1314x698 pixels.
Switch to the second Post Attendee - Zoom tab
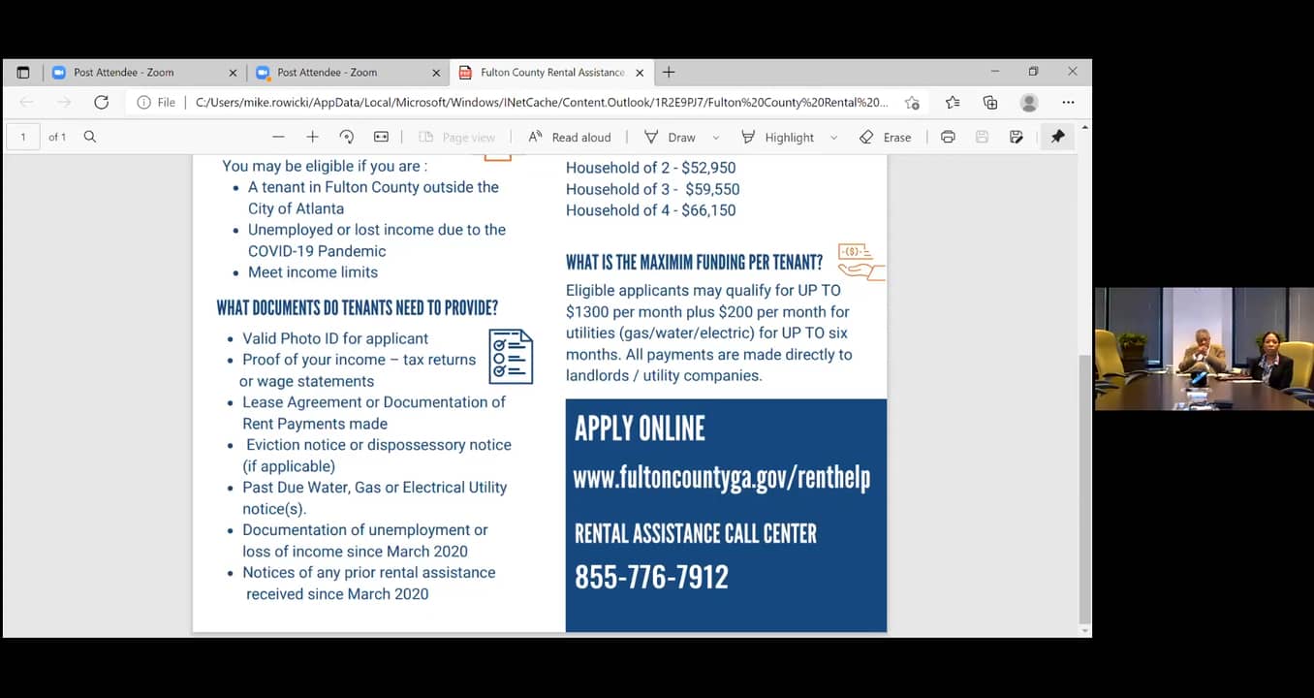(x=347, y=72)
